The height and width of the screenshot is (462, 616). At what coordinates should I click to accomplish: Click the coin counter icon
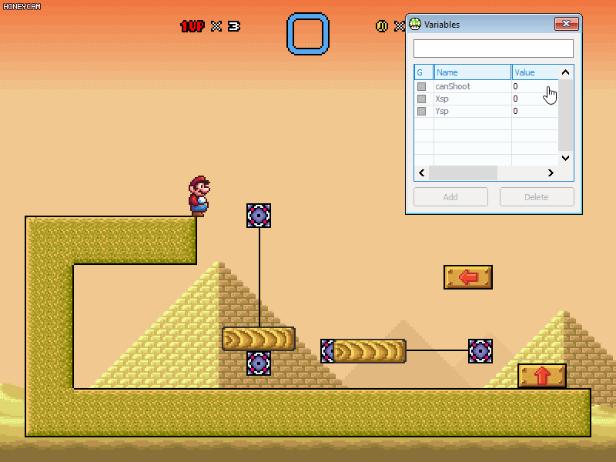(381, 26)
